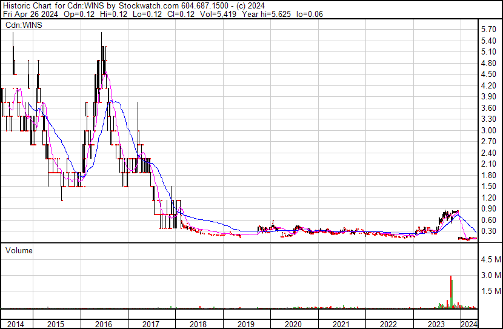The width and height of the screenshot is (503, 329).
Task: Select the 2024 year marker
Action: 469,324
